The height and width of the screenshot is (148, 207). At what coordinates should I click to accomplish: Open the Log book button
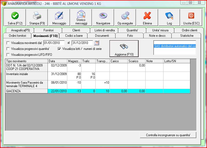[169, 17]
